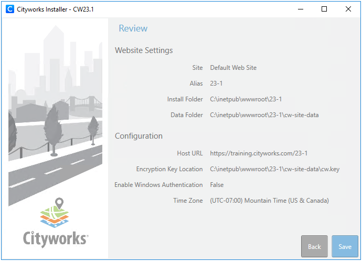Click the Cityworks map pin logo
Viewport: 362px width, 261px height.
point(55,213)
